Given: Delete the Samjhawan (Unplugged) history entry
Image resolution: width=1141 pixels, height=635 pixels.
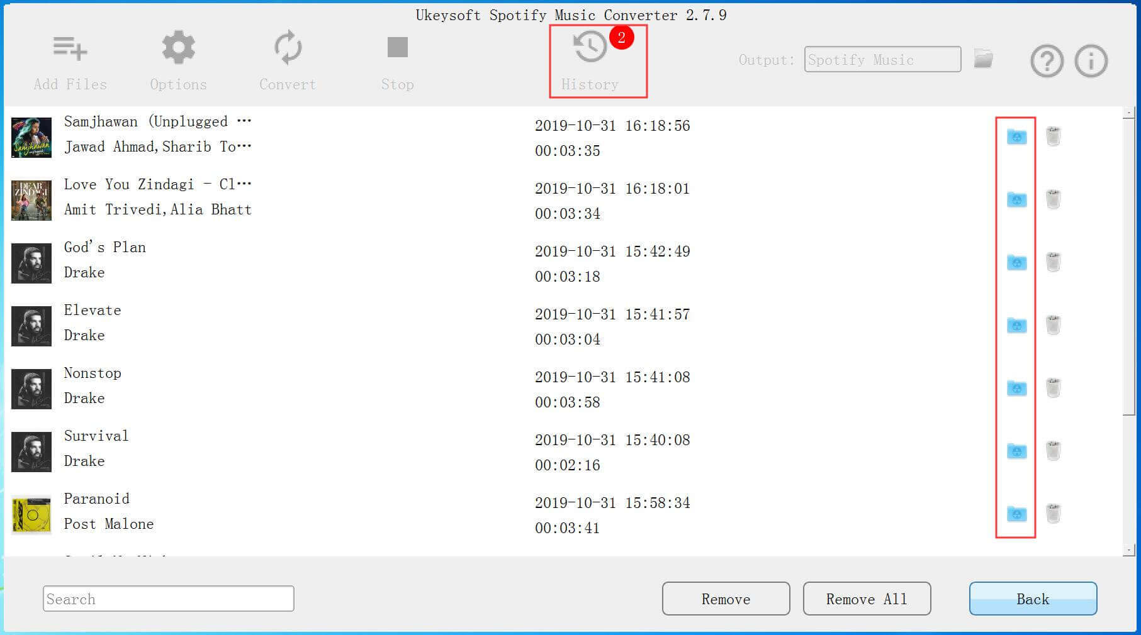Looking at the screenshot, I should [x=1053, y=136].
